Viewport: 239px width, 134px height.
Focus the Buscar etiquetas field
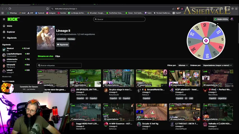coord(59,65)
